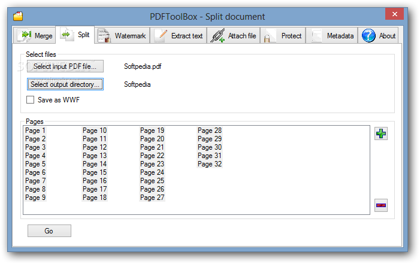The image size is (420, 264).
Task: Enable the Save as WWF checkbox
Action: [31, 100]
